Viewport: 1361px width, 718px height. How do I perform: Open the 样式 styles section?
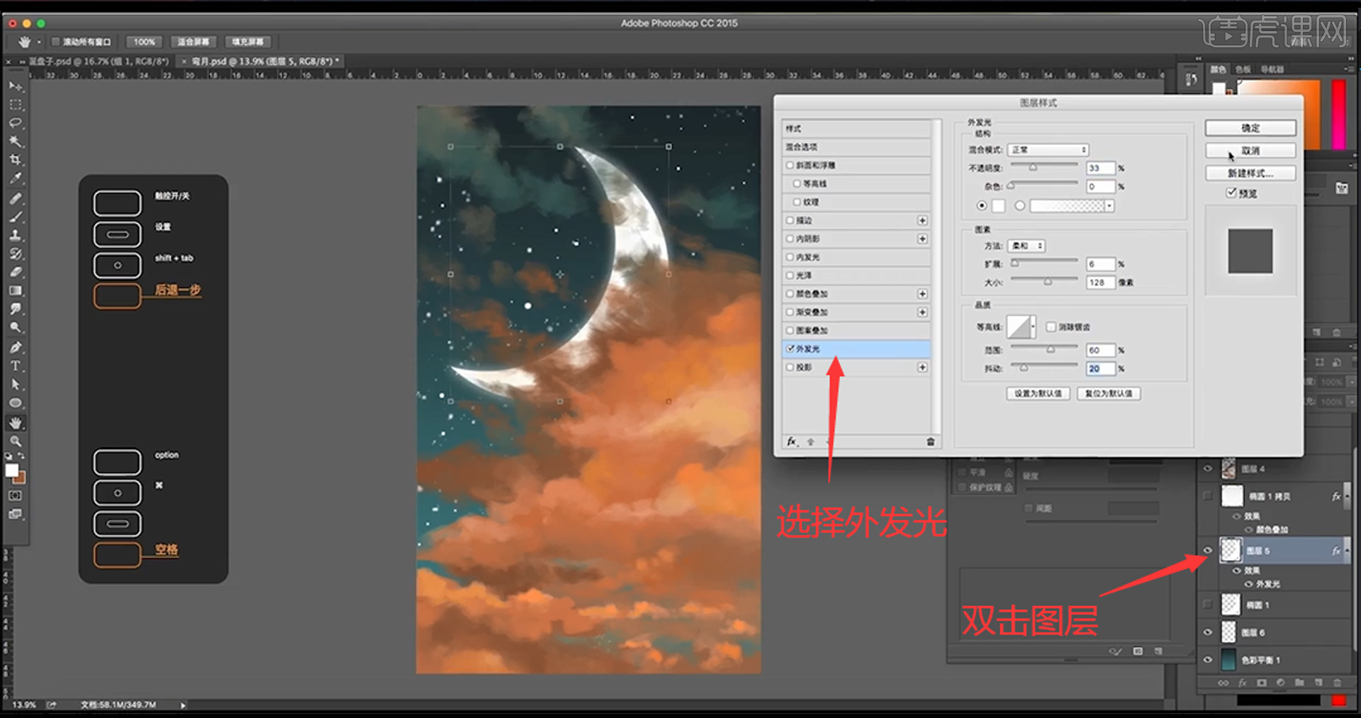pos(856,128)
